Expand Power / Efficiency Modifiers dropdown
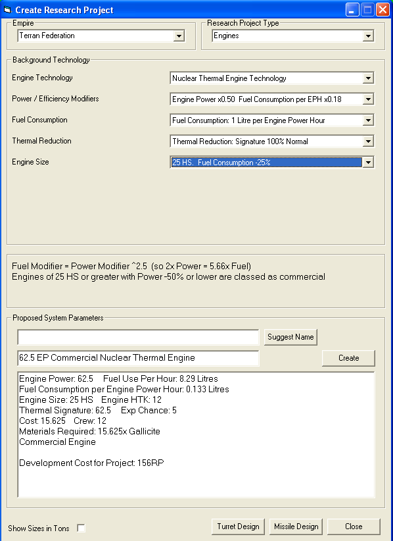Image resolution: width=393 pixels, height=541 pixels. (x=368, y=99)
